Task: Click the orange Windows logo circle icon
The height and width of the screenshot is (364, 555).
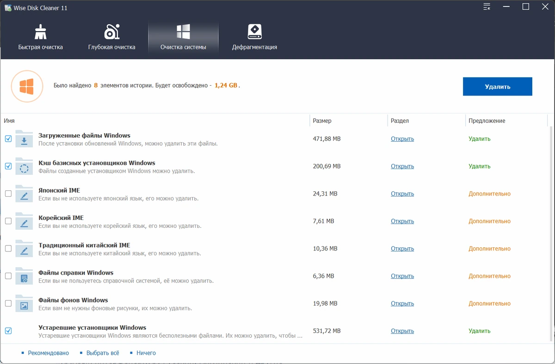Action: [x=26, y=86]
